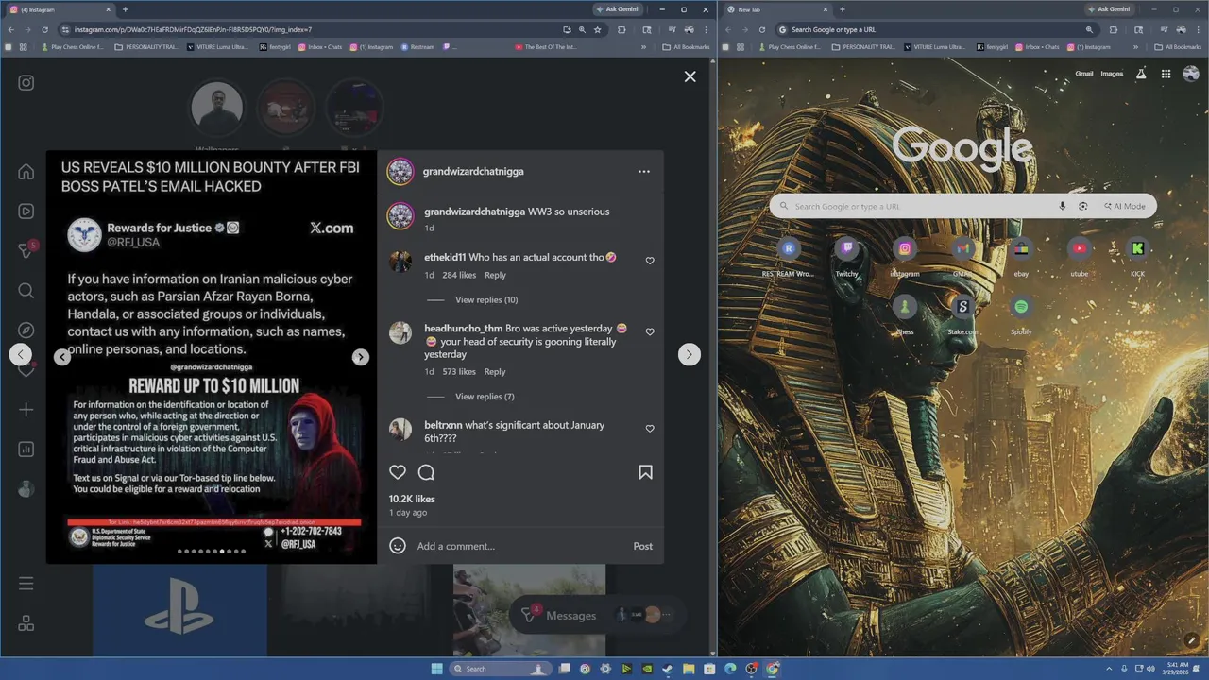Viewport: 1209px width, 680px height.
Task: Reload the Instagram page
Action: (44, 29)
